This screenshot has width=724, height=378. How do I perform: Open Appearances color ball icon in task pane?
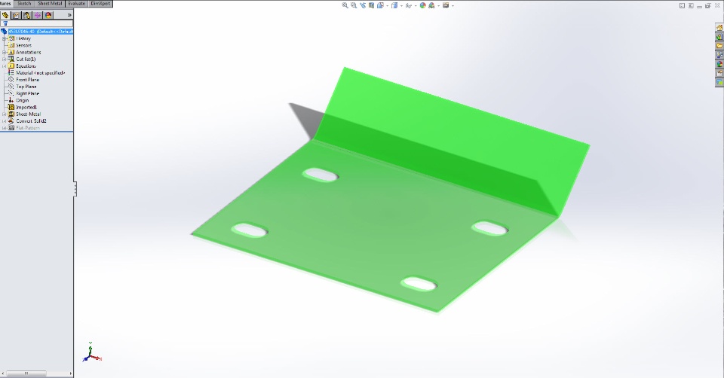pos(719,65)
